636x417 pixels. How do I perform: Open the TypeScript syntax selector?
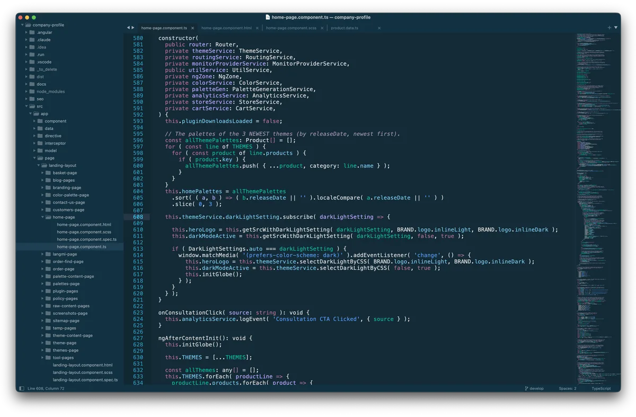coord(601,388)
